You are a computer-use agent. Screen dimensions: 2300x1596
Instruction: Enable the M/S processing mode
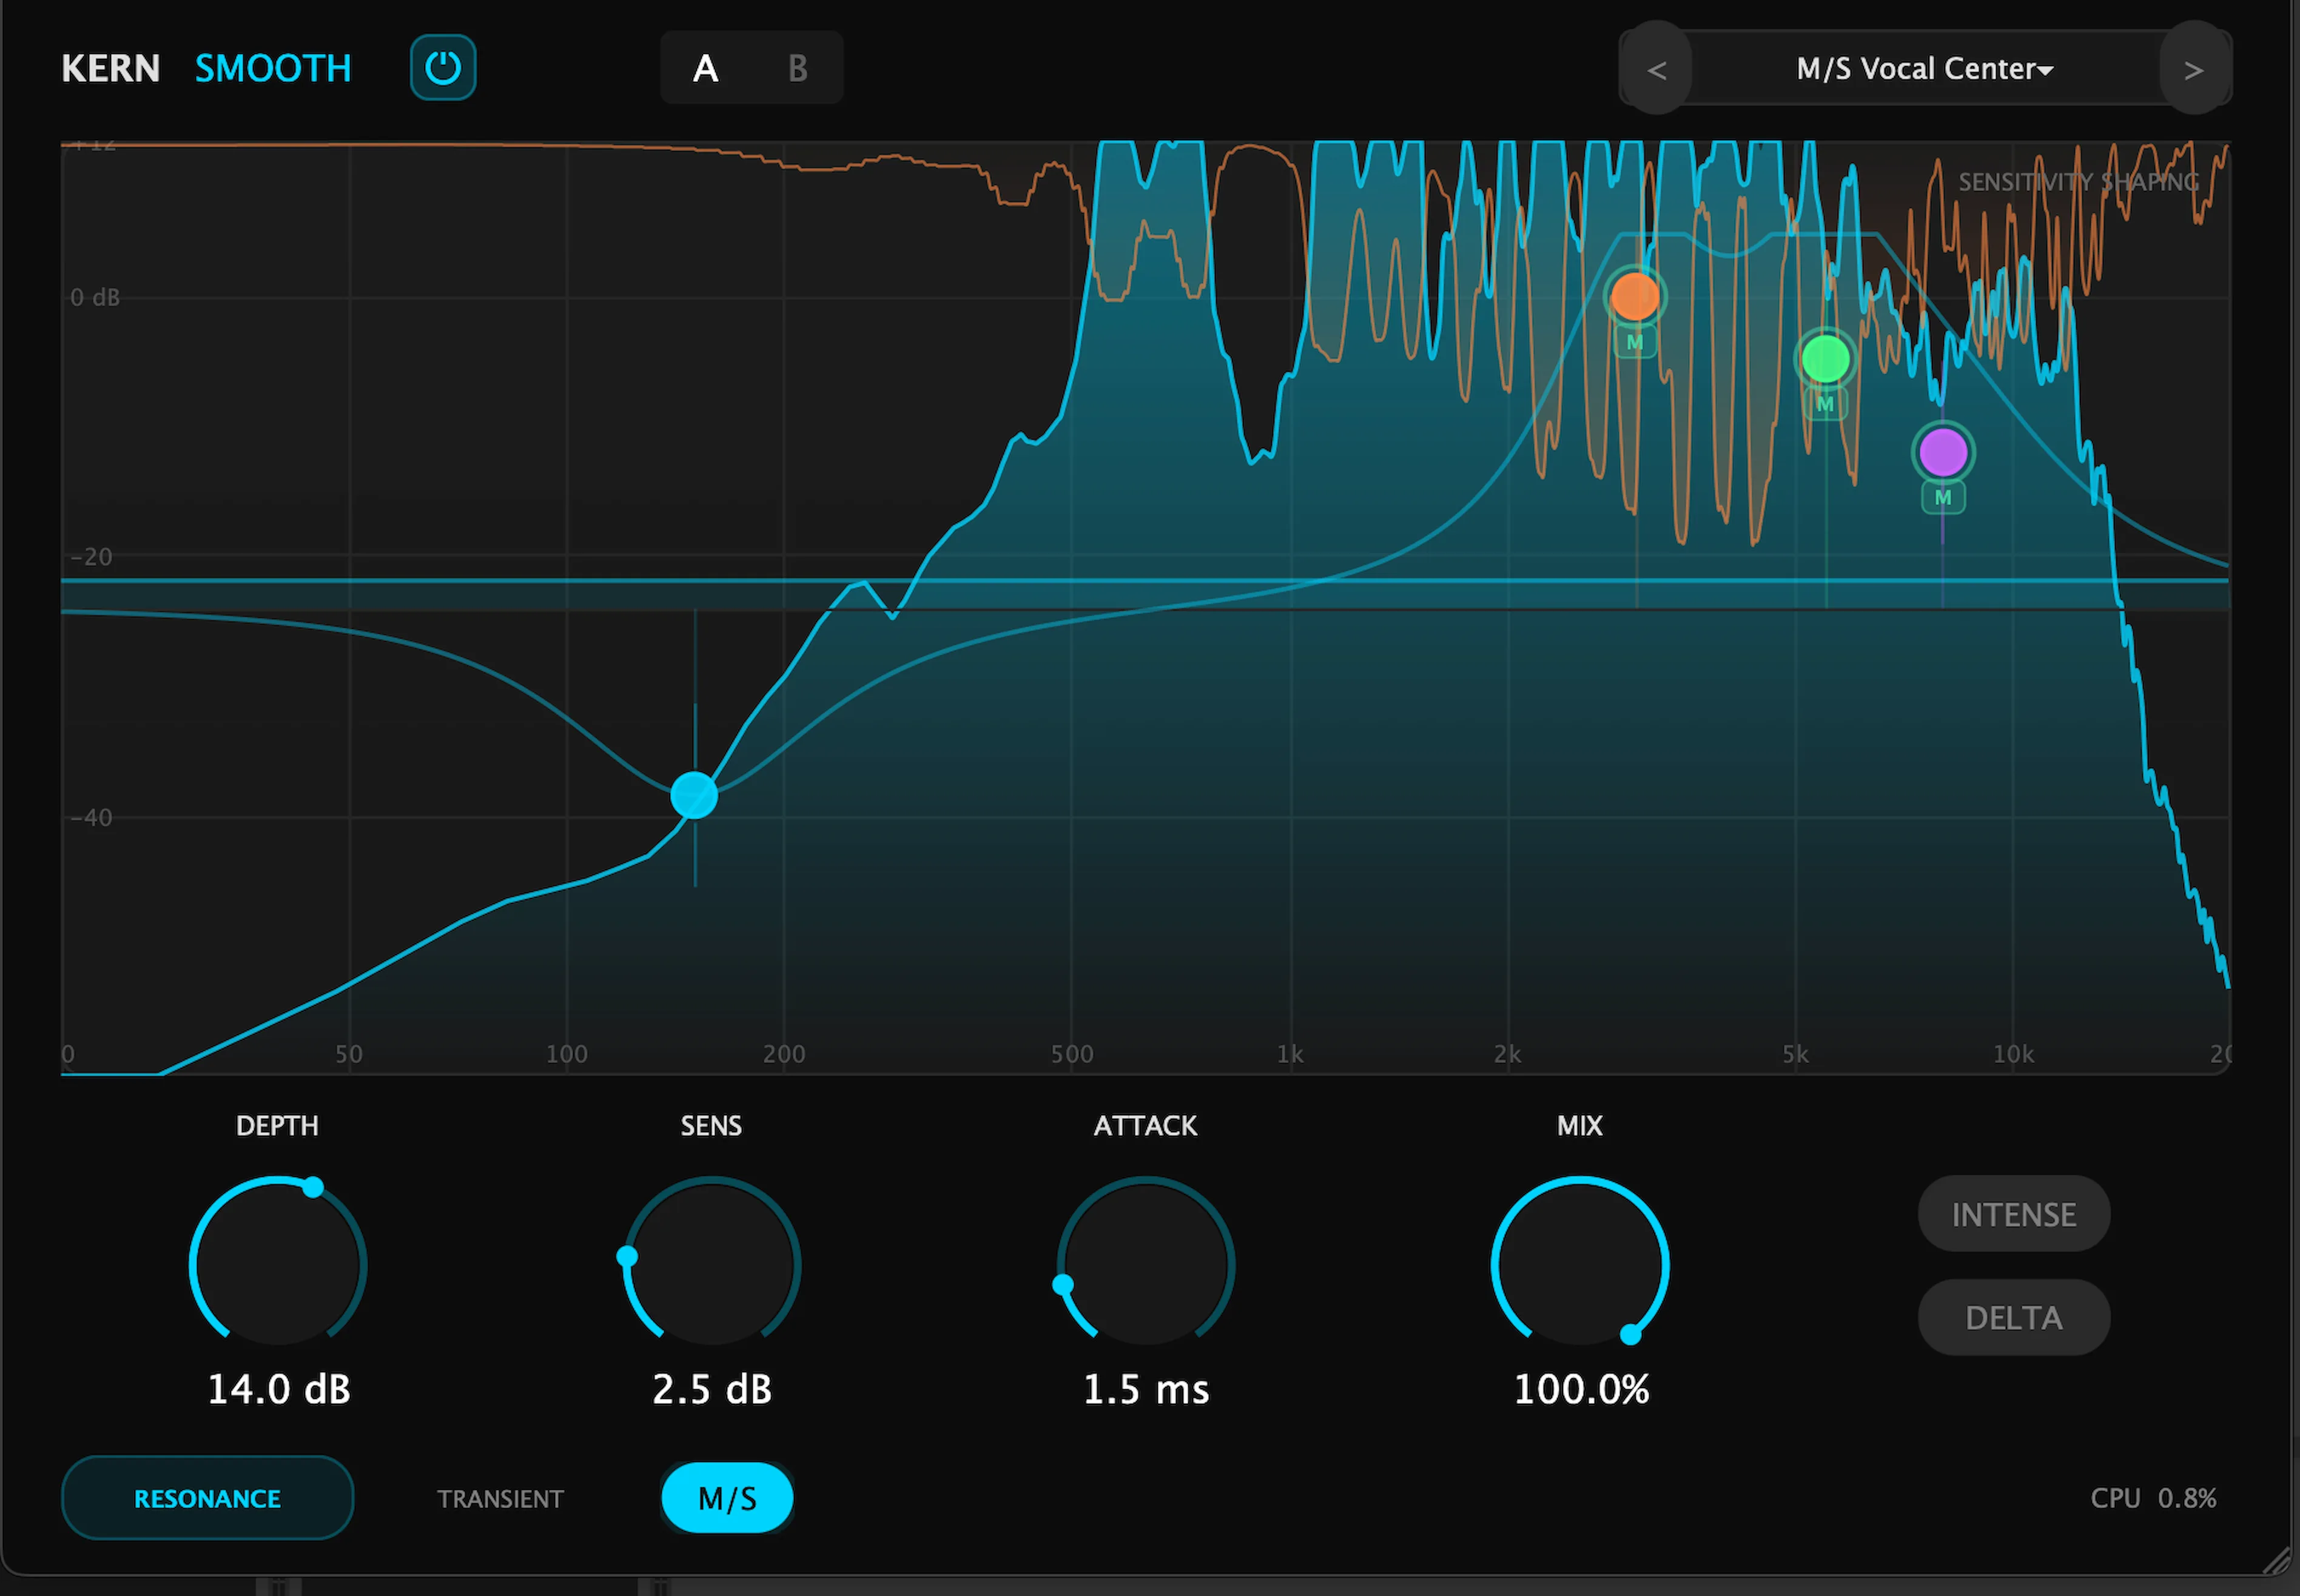pos(727,1497)
